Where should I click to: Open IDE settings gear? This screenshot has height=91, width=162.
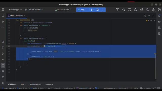pyautogui.click(x=153, y=10)
